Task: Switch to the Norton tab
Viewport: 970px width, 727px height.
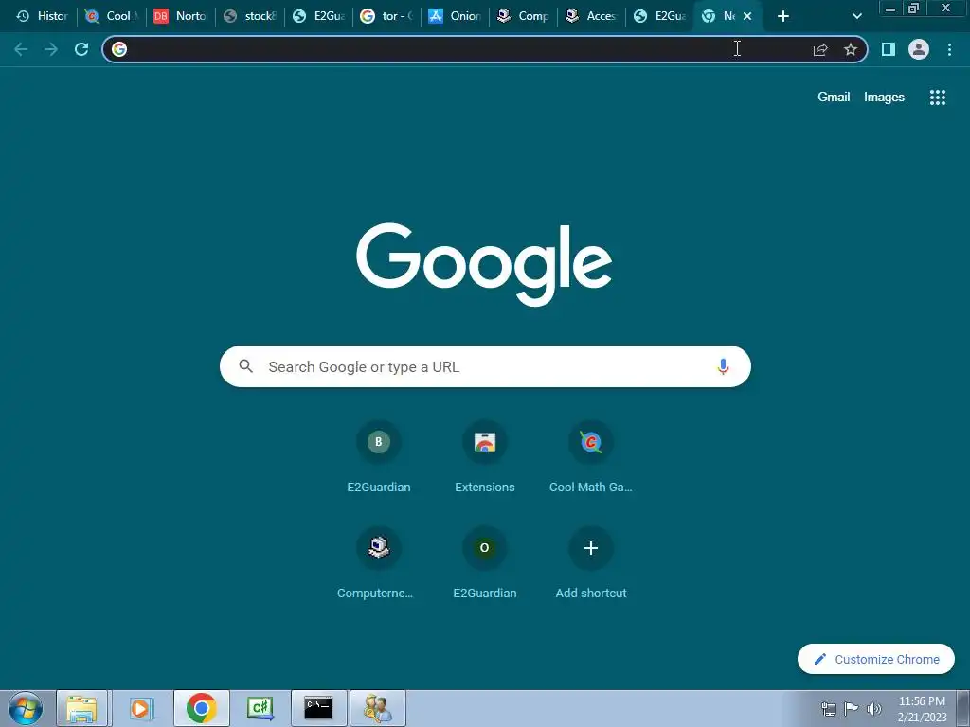Action: click(181, 16)
